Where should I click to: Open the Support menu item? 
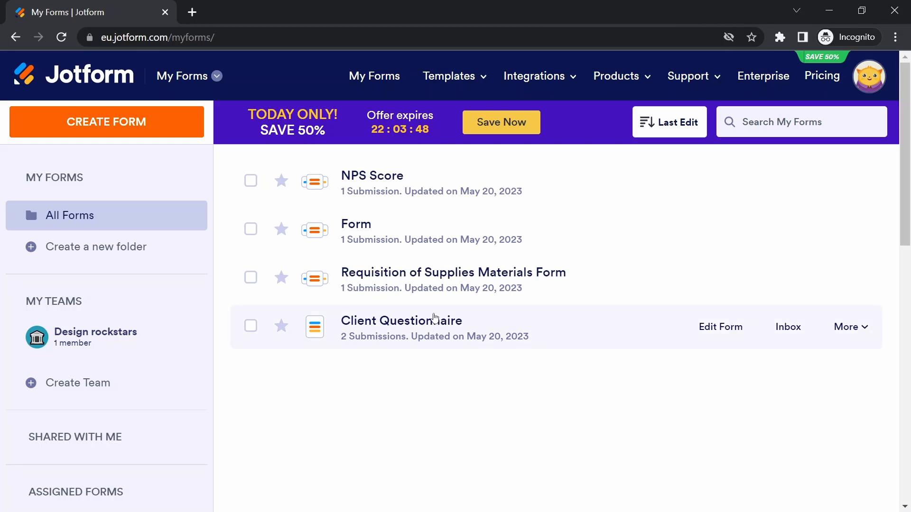click(x=693, y=76)
